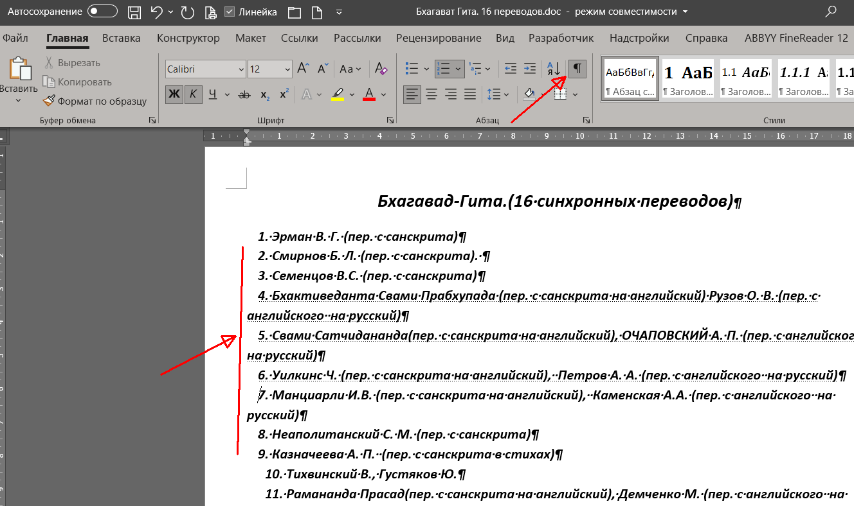Decrease paragraph indent

pyautogui.click(x=510, y=69)
